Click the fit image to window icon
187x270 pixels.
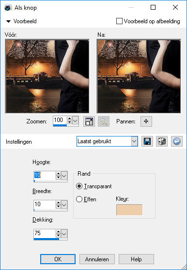click(x=89, y=121)
